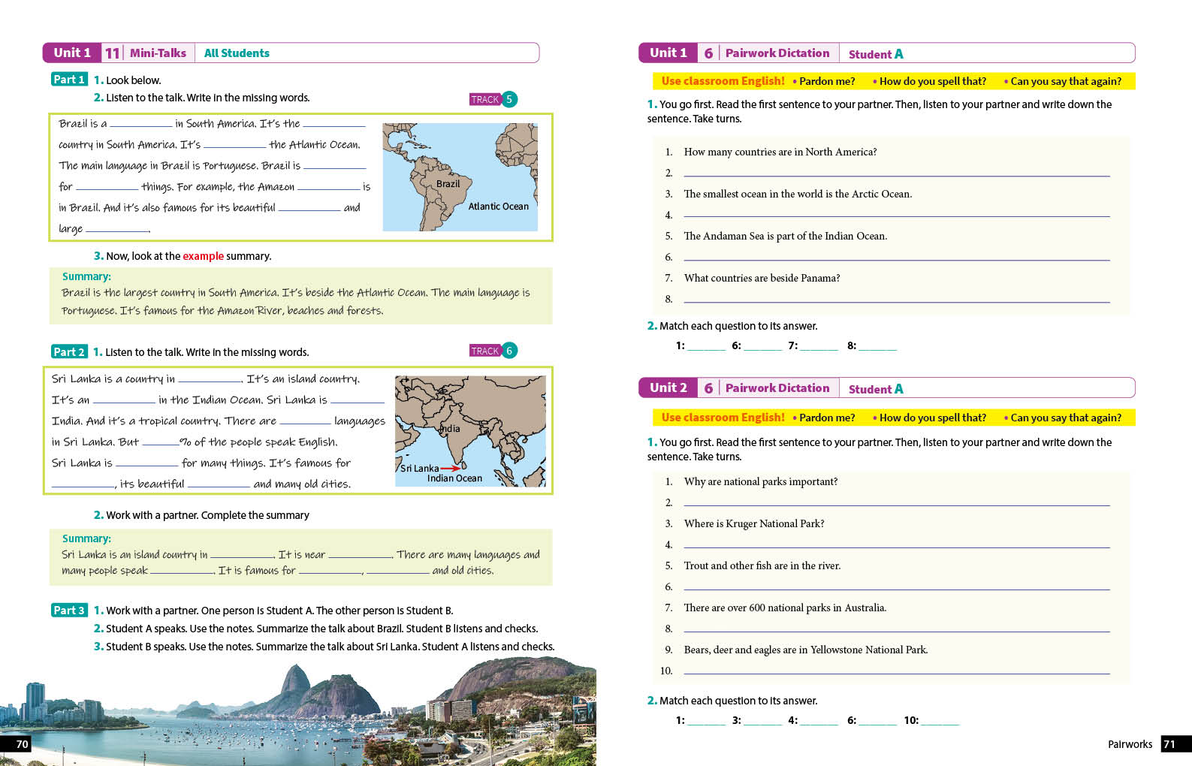
Task: Click the red 'example' word
Action: (203, 256)
